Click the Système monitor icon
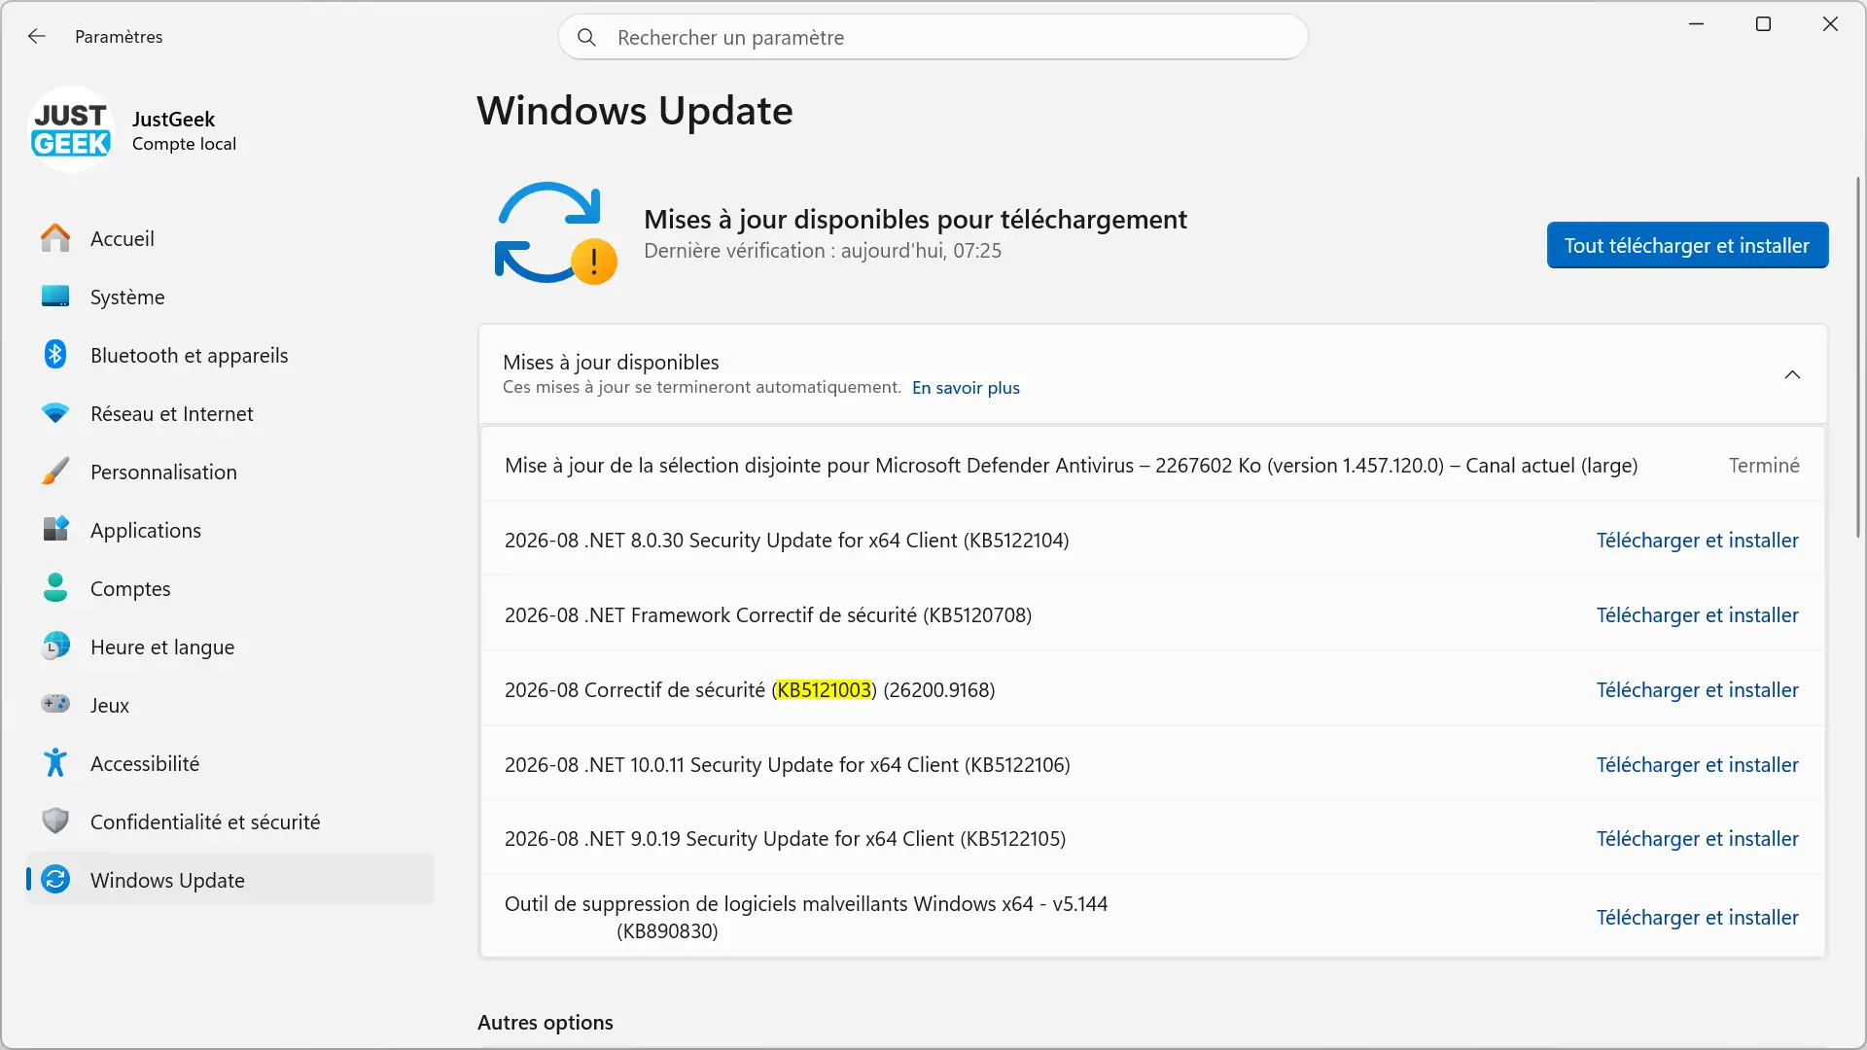Image resolution: width=1867 pixels, height=1050 pixels. (55, 297)
